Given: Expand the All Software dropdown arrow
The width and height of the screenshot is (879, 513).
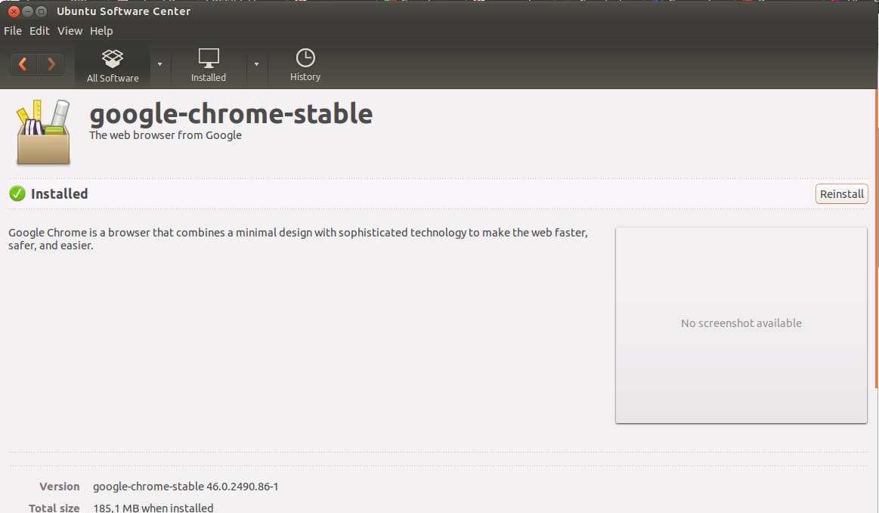Looking at the screenshot, I should (x=159, y=64).
